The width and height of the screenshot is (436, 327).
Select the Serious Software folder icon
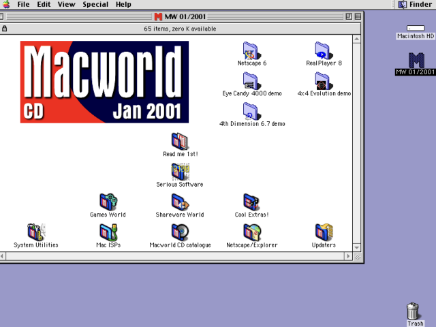coord(180,172)
